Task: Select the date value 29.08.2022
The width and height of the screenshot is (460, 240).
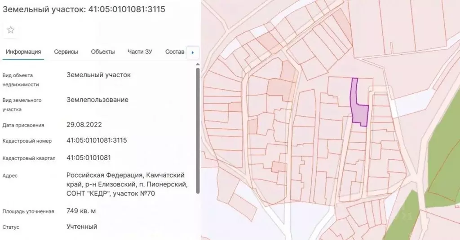Action: click(x=84, y=125)
